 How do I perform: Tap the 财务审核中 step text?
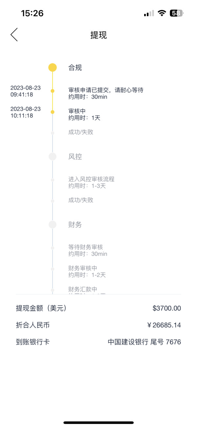83,268
